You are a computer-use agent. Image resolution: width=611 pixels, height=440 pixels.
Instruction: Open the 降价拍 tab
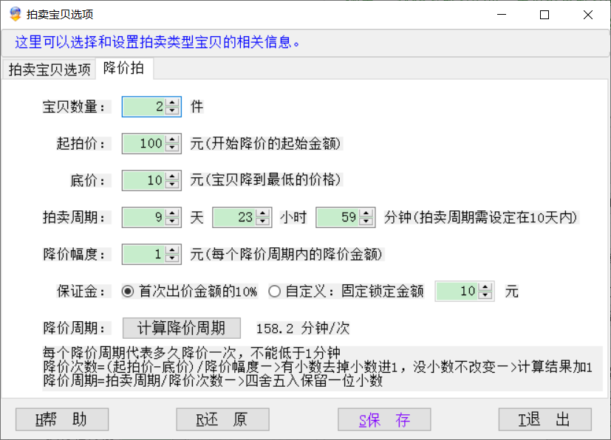click(x=123, y=69)
